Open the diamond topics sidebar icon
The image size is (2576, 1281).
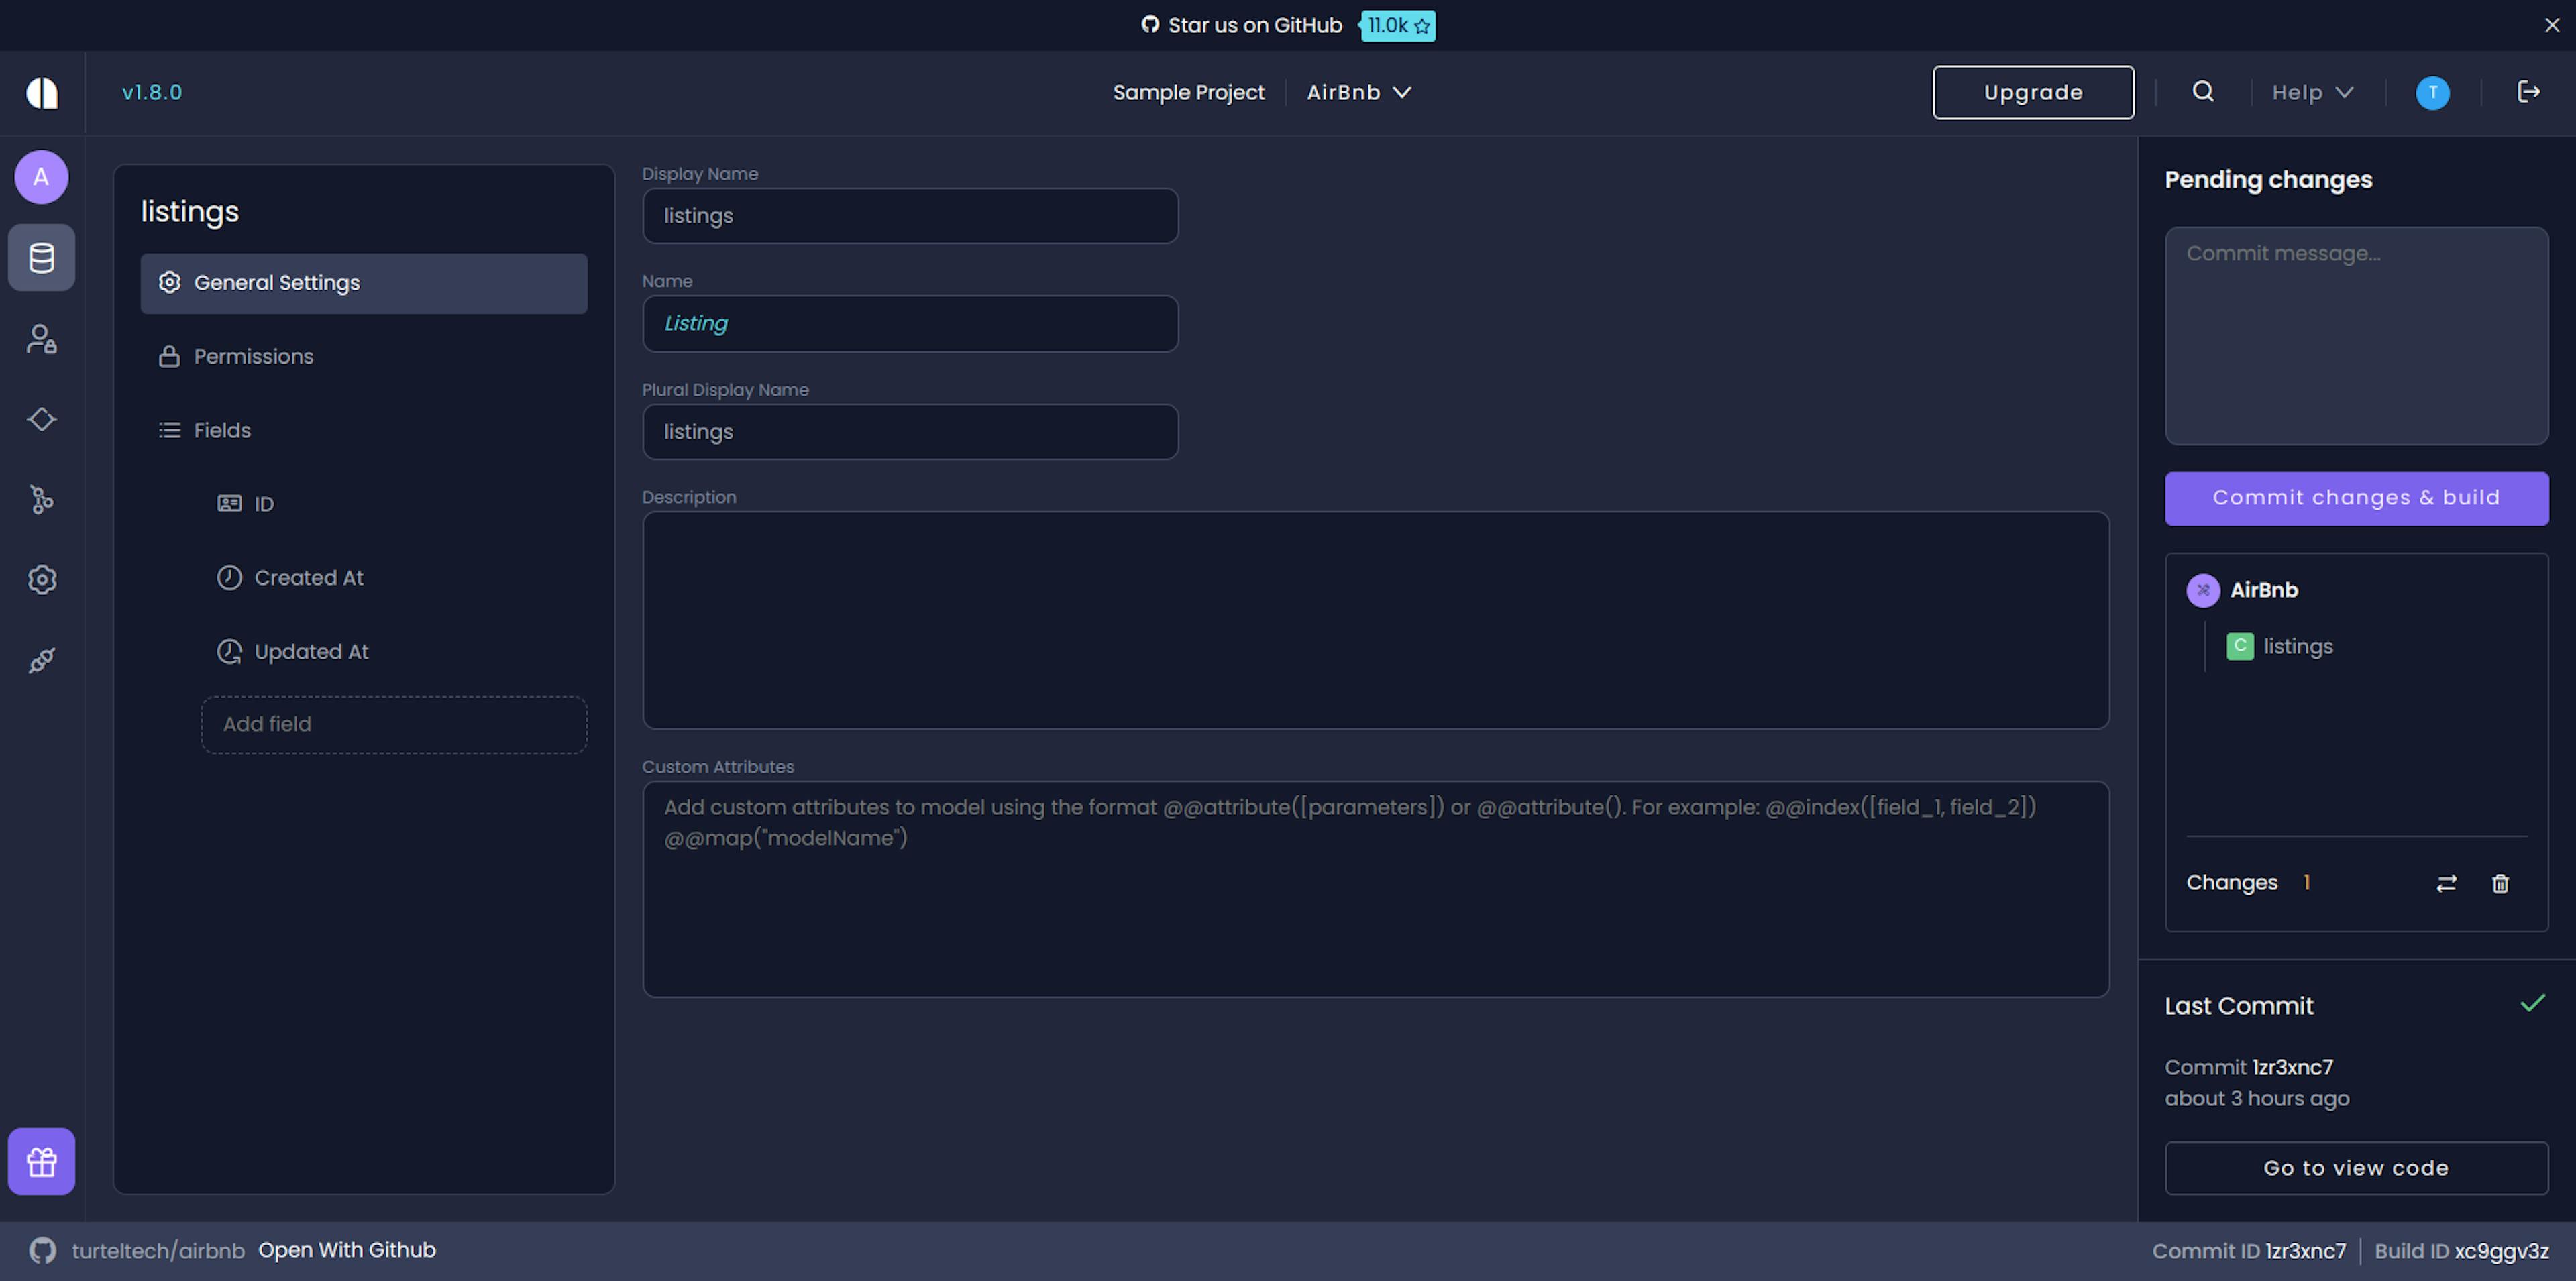[42, 419]
